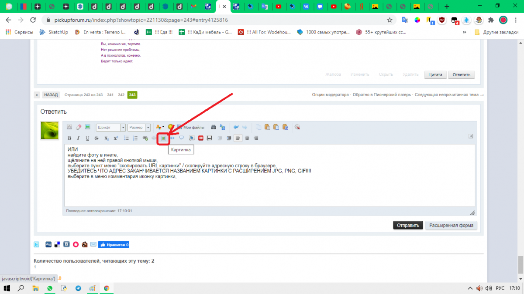Insert a bulleted list in the editor
Image resolution: width=524 pixels, height=294 pixels.
coord(126,138)
